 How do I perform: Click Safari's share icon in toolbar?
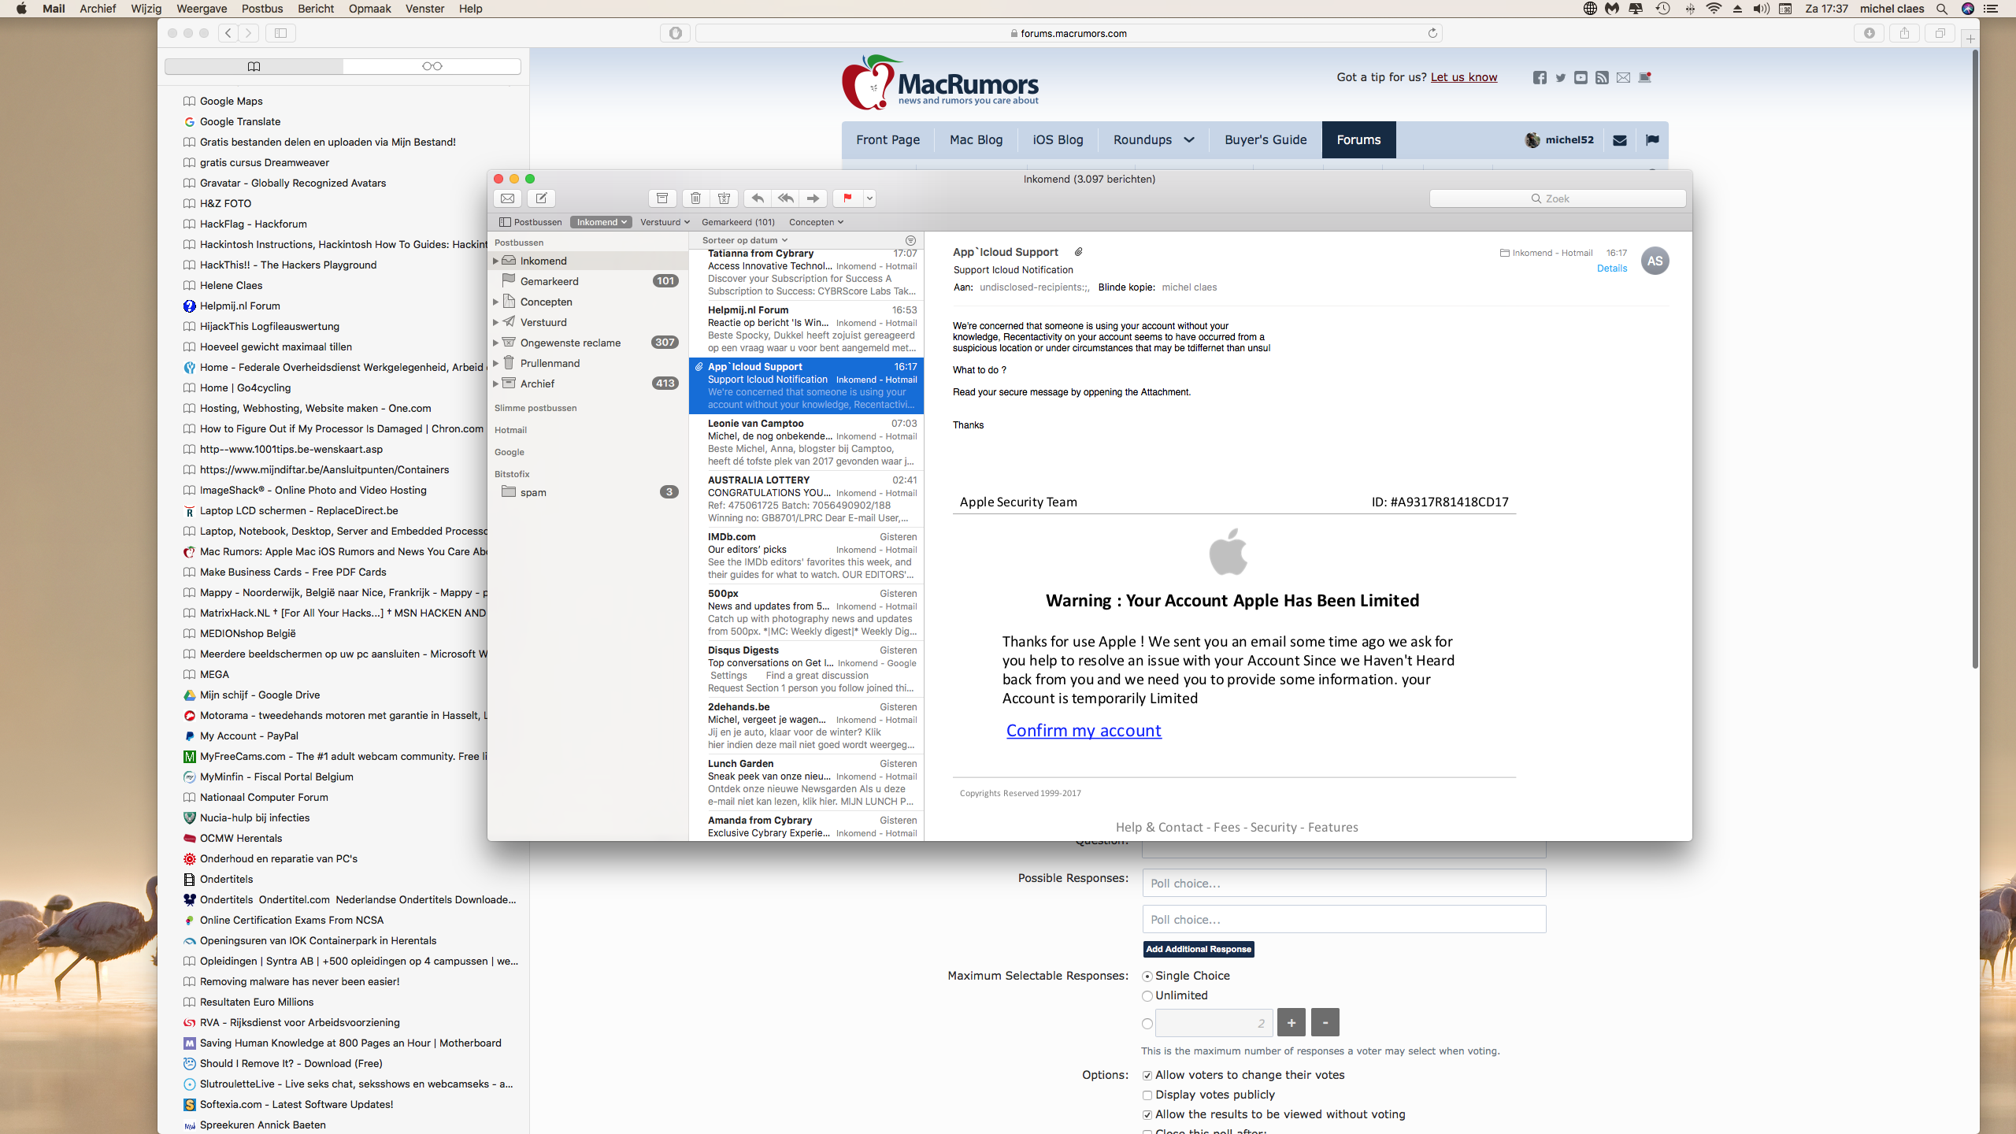click(1904, 33)
